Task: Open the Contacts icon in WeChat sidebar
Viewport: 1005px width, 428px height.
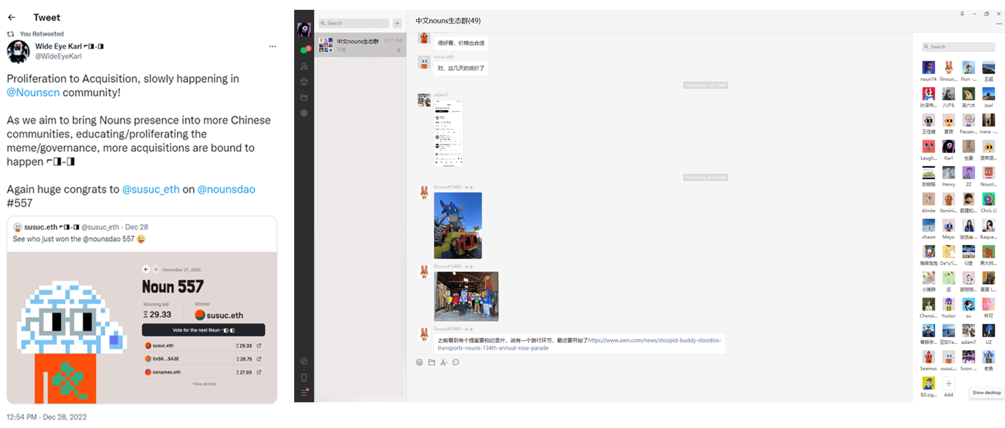Action: [304, 66]
